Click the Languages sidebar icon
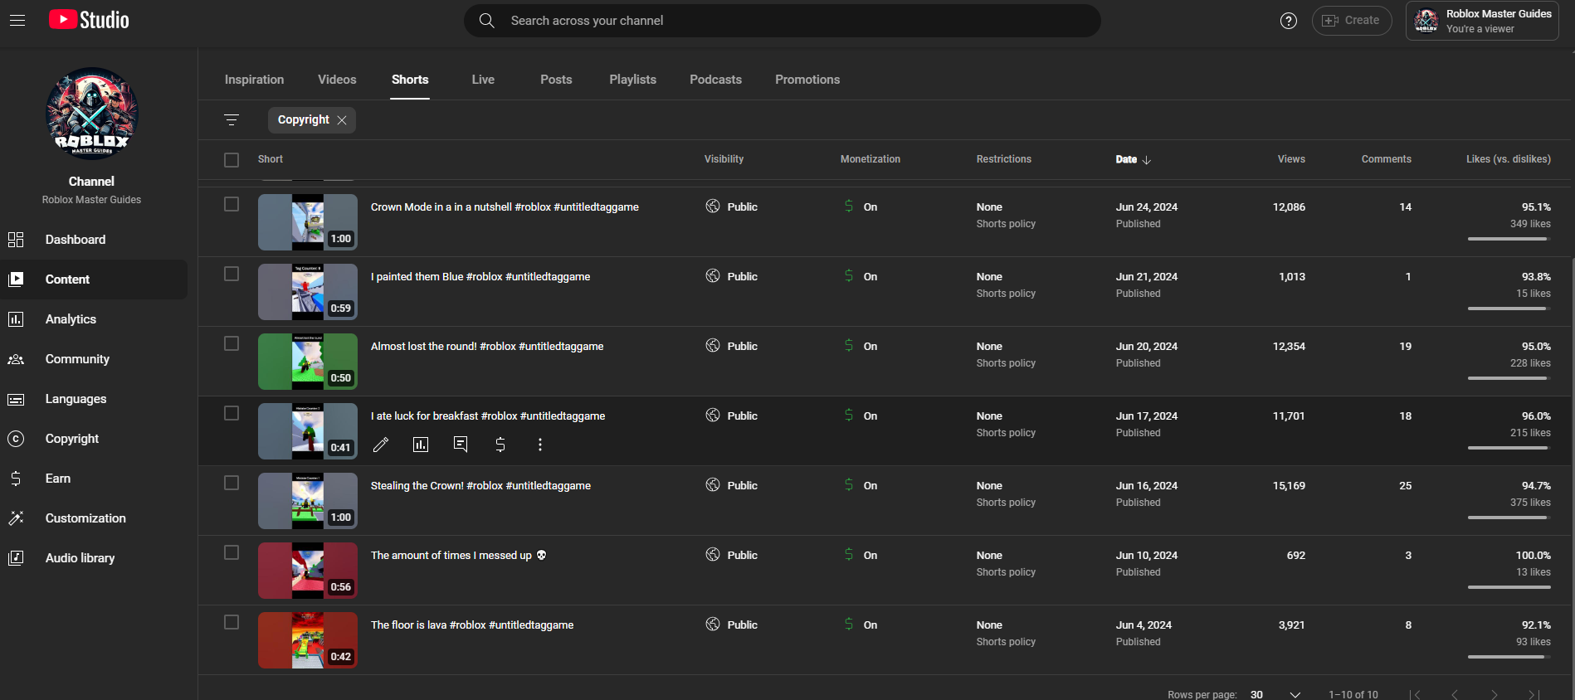 coord(16,399)
